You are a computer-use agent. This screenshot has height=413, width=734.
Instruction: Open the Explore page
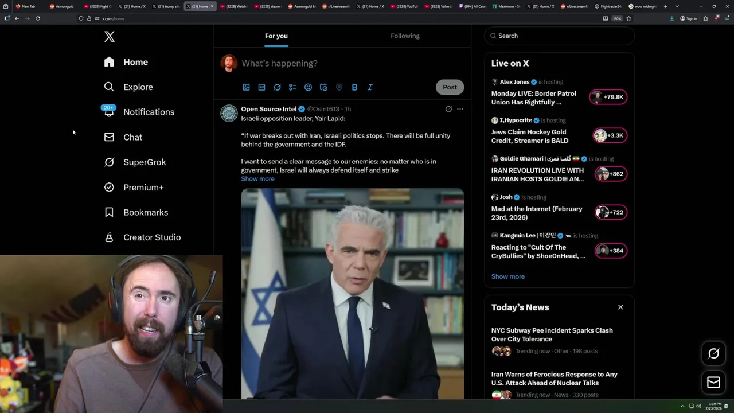(x=128, y=87)
